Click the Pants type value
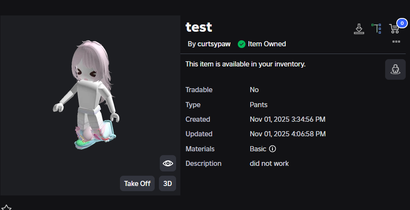This screenshot has height=210, width=410. (x=259, y=105)
